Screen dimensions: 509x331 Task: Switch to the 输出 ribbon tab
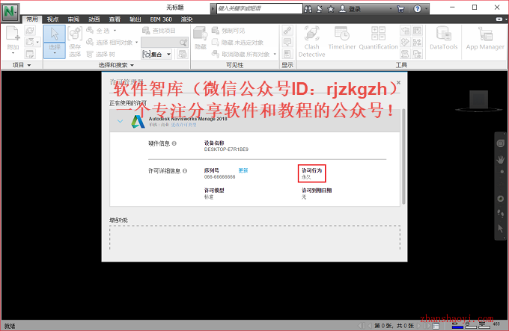[x=135, y=19]
